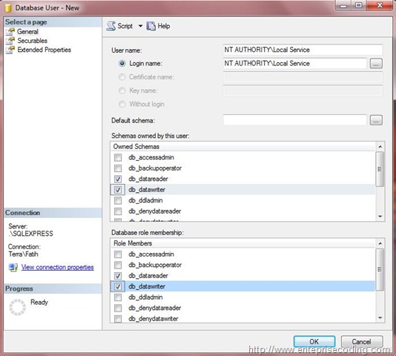Image resolution: width=396 pixels, height=356 pixels.
Task: Click Role Members scroll down arrow
Action: pos(380,318)
